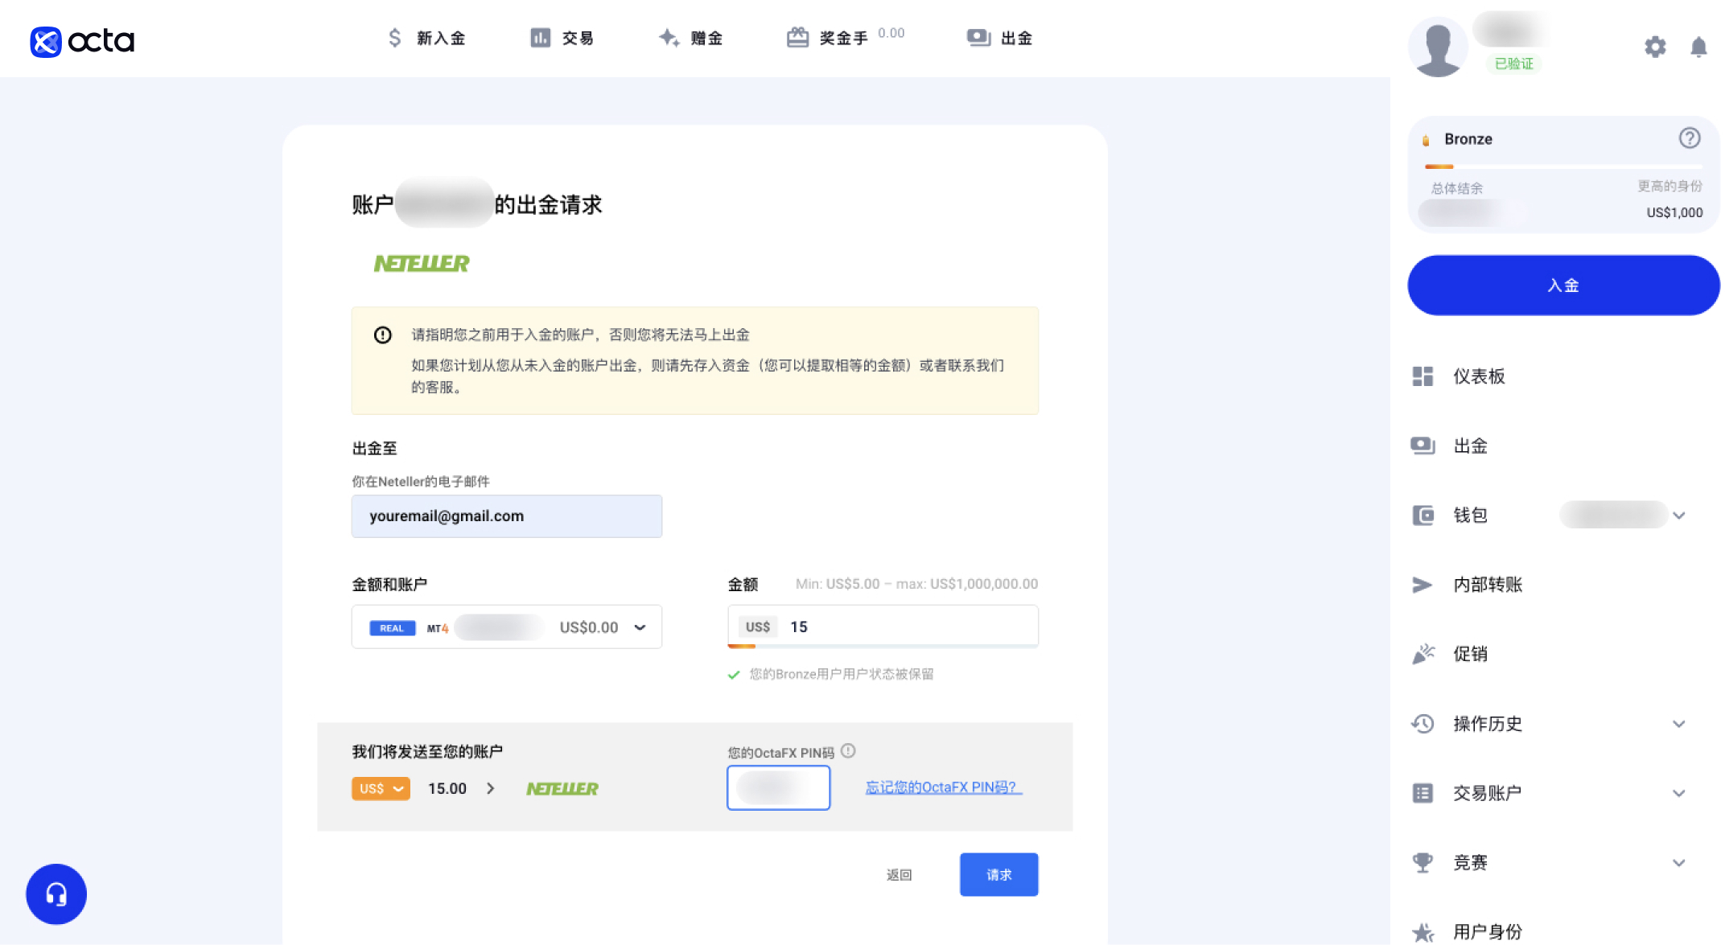The height and width of the screenshot is (945, 1725).
Task: Click the sidebar withdrawal cash icon
Action: [x=1422, y=446]
